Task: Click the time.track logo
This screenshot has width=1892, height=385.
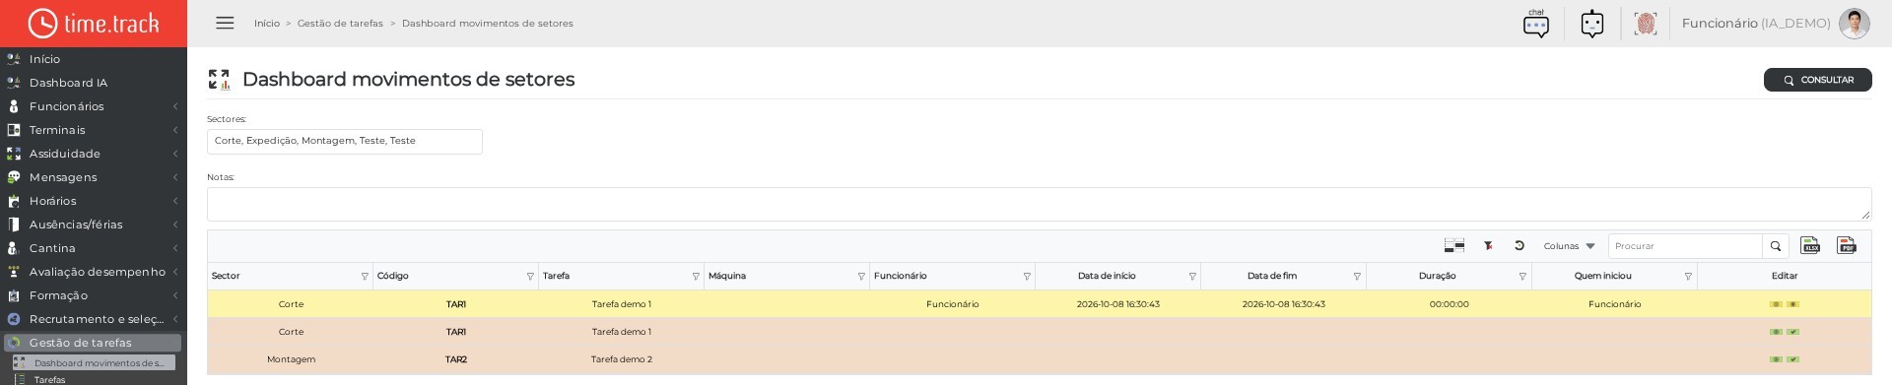Action: (x=94, y=23)
